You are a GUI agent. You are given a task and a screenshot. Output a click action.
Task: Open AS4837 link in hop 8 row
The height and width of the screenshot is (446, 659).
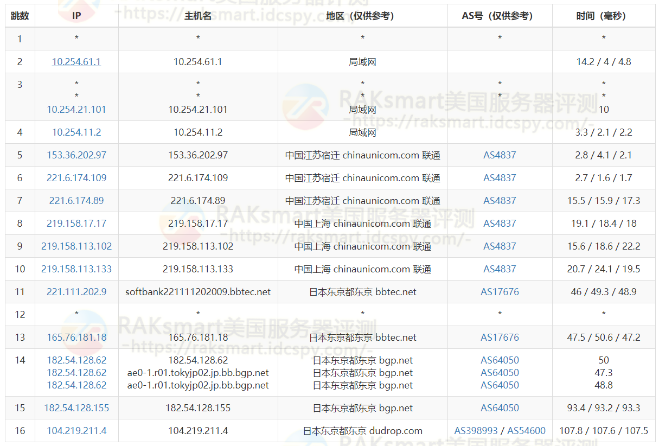click(x=500, y=224)
